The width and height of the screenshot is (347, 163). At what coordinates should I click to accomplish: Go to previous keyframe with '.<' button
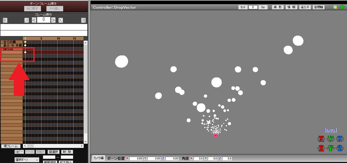click(x=27, y=20)
